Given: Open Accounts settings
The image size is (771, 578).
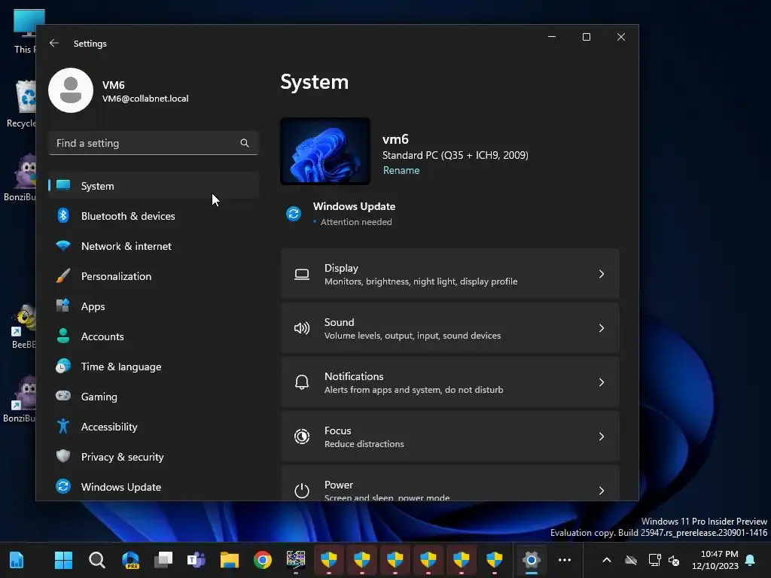Looking at the screenshot, I should point(154,336).
